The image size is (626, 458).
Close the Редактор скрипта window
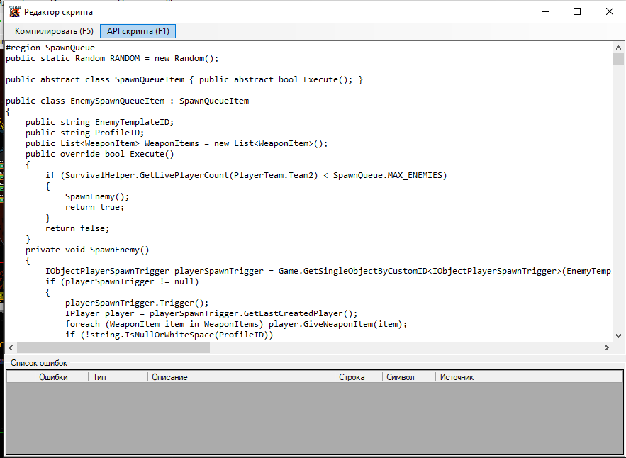click(x=609, y=11)
